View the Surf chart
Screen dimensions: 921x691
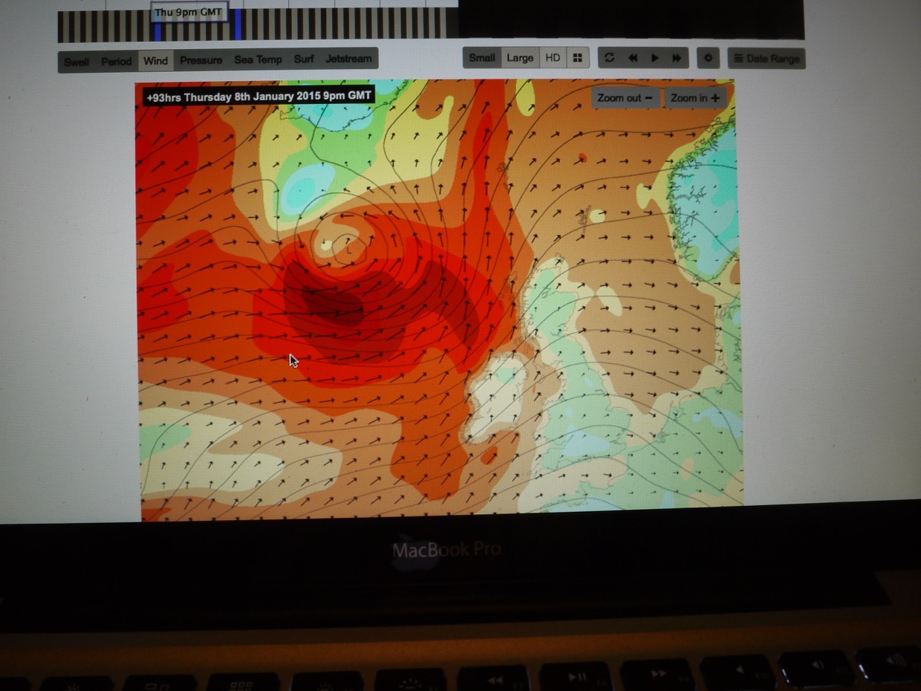point(304,59)
